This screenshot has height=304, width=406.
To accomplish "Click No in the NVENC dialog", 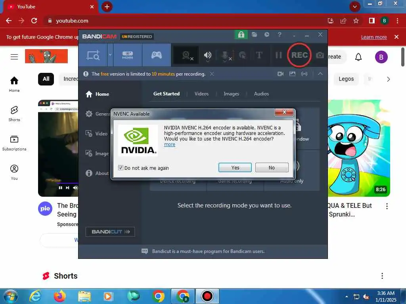I will [272, 167].
